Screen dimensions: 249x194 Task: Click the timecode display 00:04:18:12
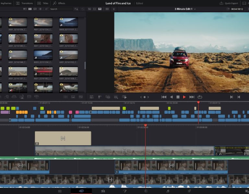(237, 9)
